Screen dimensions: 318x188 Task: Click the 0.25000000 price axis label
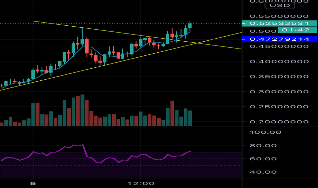279,107
